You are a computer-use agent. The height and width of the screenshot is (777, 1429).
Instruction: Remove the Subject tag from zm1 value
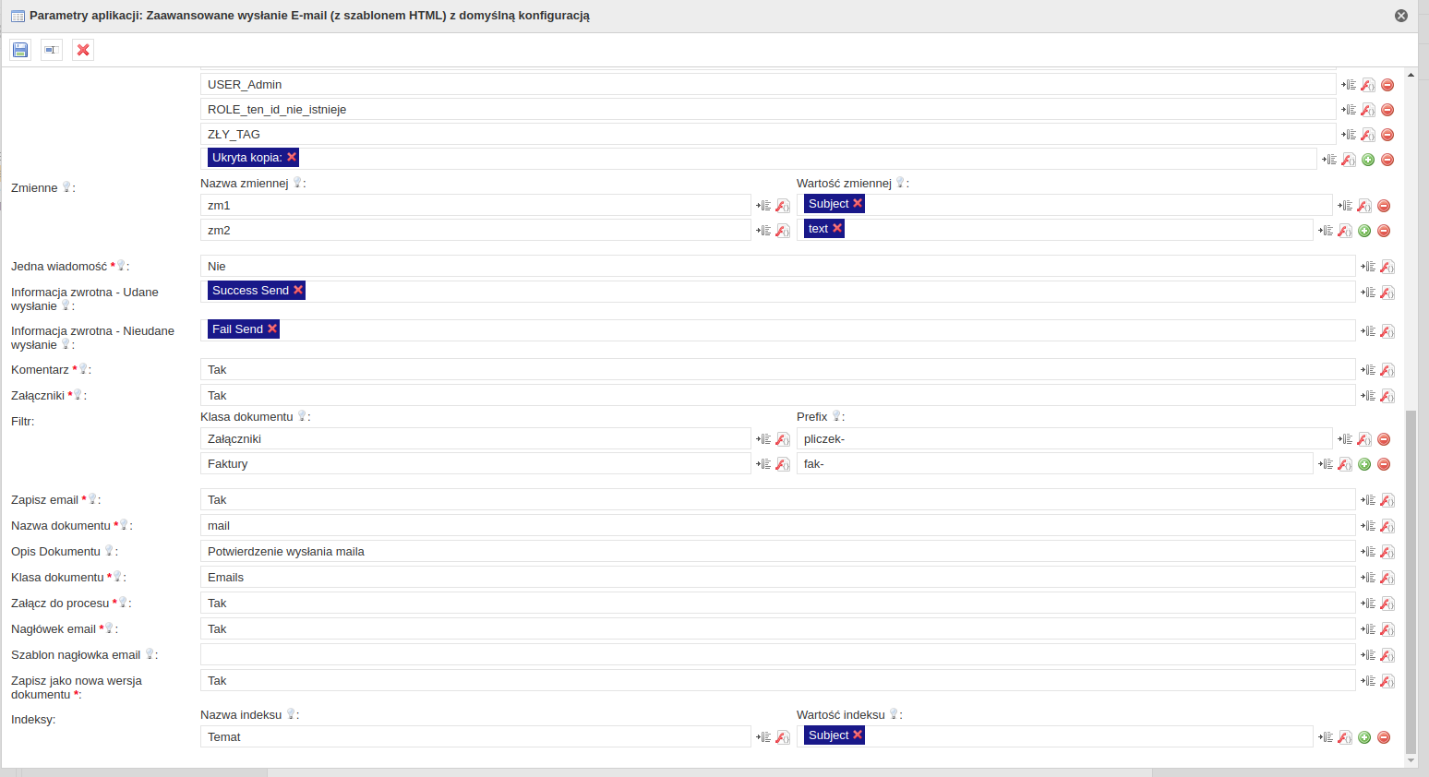(x=858, y=203)
